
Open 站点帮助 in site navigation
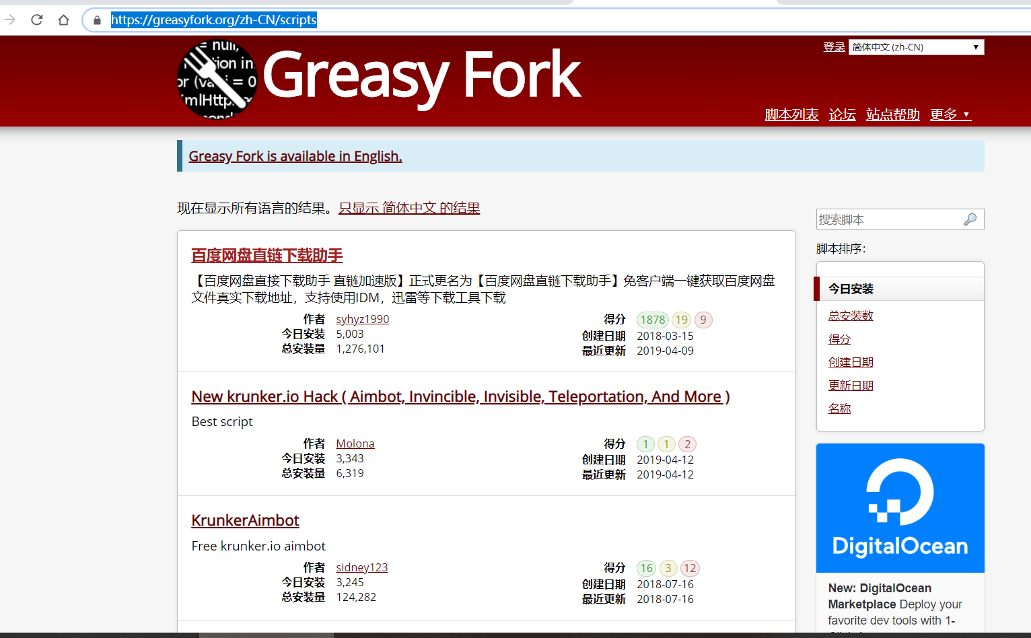(892, 114)
